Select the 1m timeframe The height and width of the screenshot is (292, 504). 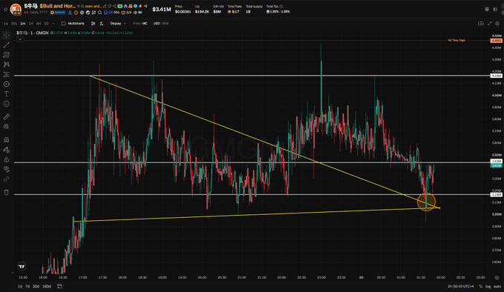(x=23, y=24)
